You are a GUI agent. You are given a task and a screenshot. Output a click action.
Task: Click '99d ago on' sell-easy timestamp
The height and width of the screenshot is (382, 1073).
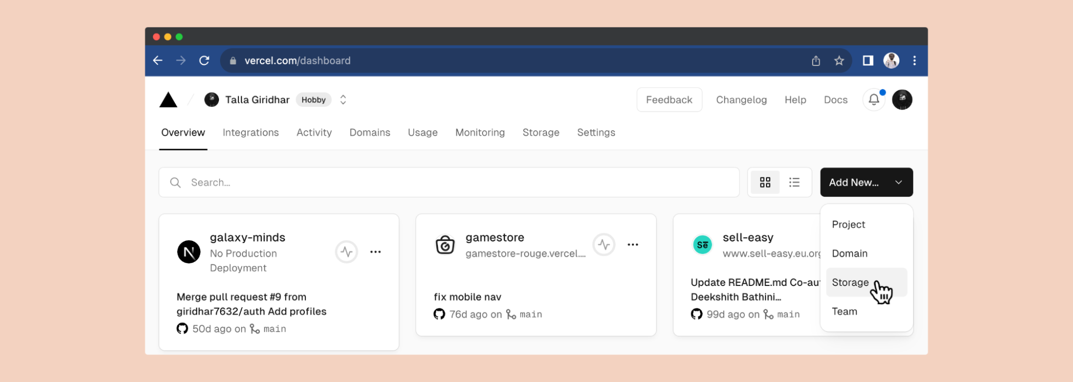(x=733, y=314)
